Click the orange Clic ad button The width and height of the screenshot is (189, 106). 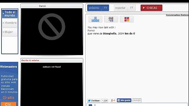pos(9,104)
